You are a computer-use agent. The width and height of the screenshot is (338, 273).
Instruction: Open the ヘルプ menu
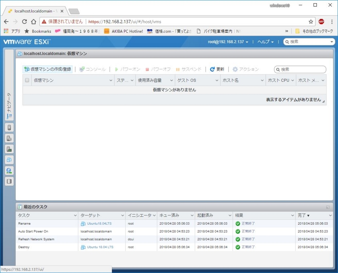coord(265,42)
